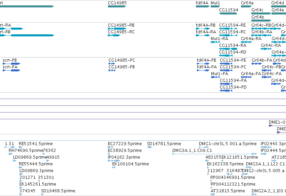Click the SD19468.5prime EST
286x196 pixels.
[x=42, y=194]
